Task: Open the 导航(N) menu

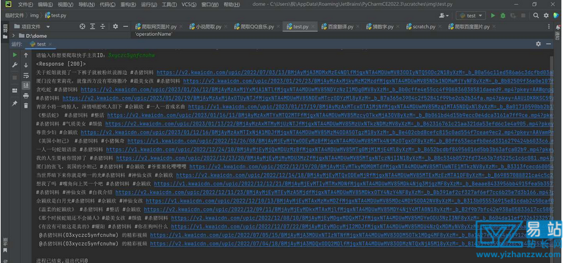Action: [86, 5]
